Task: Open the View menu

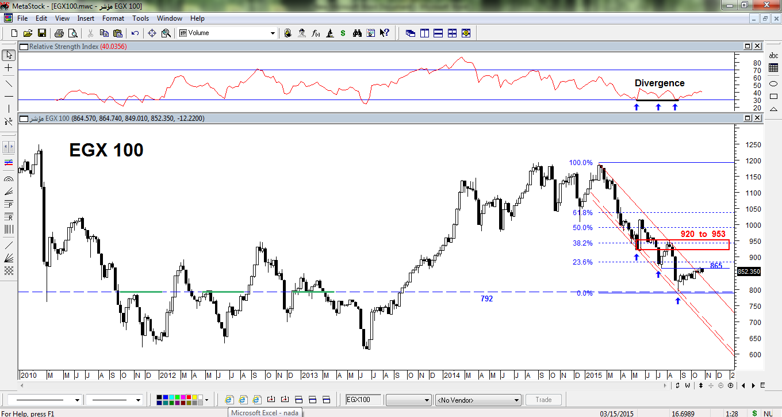Action: coord(62,18)
